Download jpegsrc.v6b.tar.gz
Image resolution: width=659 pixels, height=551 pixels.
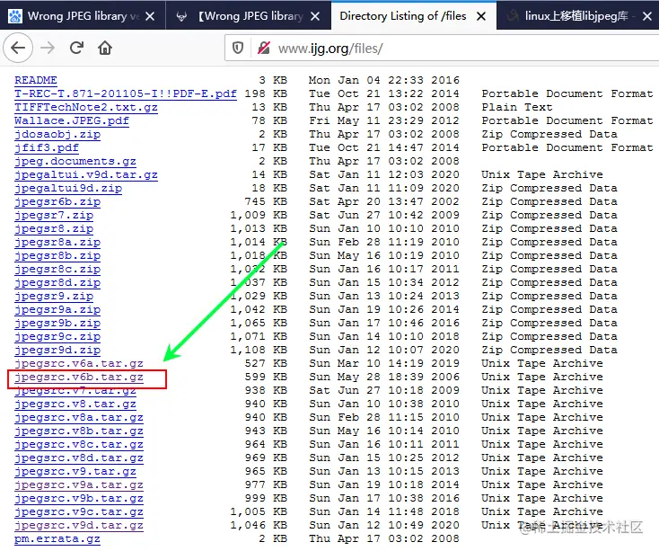(x=79, y=377)
